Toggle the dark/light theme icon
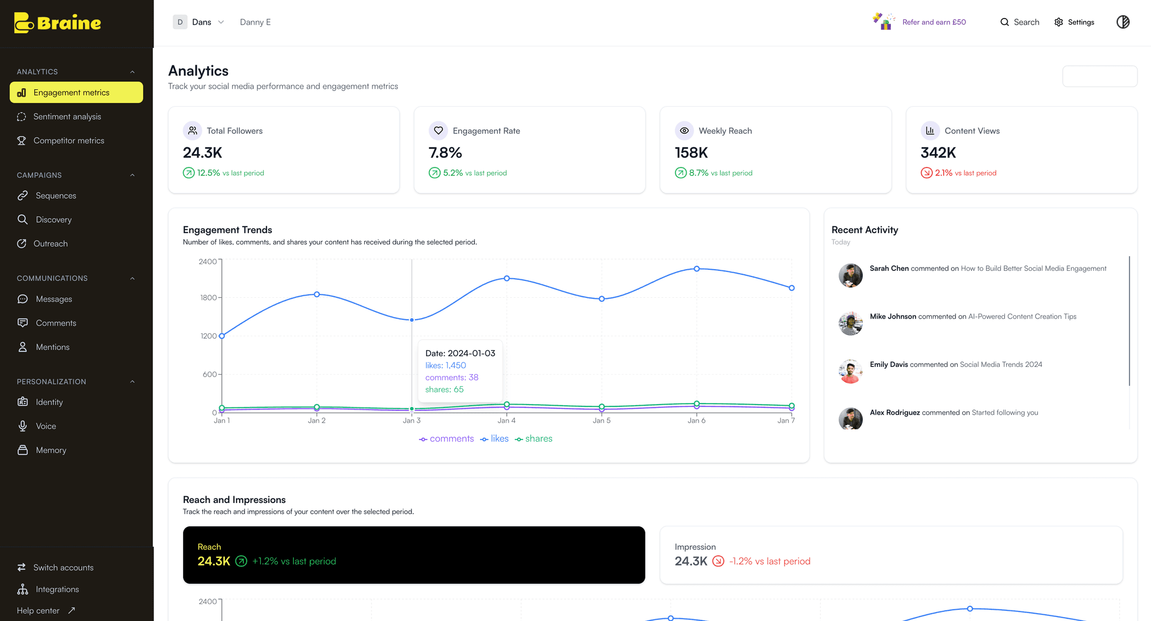The width and height of the screenshot is (1151, 621). coord(1122,22)
